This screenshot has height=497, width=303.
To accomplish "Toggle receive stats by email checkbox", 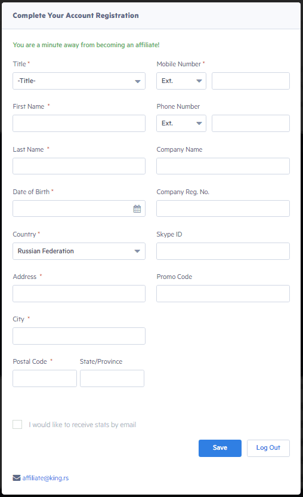I will point(17,424).
